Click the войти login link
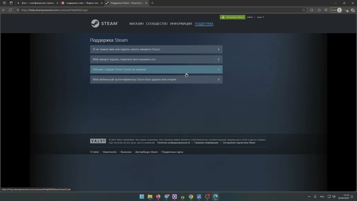Screen dimensions: 357x201 (250, 17)
